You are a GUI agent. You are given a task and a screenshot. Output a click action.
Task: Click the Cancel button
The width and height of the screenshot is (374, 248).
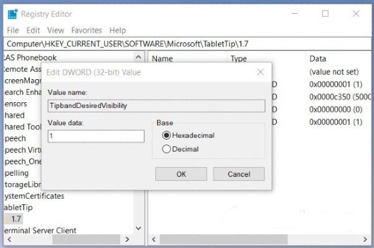(239, 174)
